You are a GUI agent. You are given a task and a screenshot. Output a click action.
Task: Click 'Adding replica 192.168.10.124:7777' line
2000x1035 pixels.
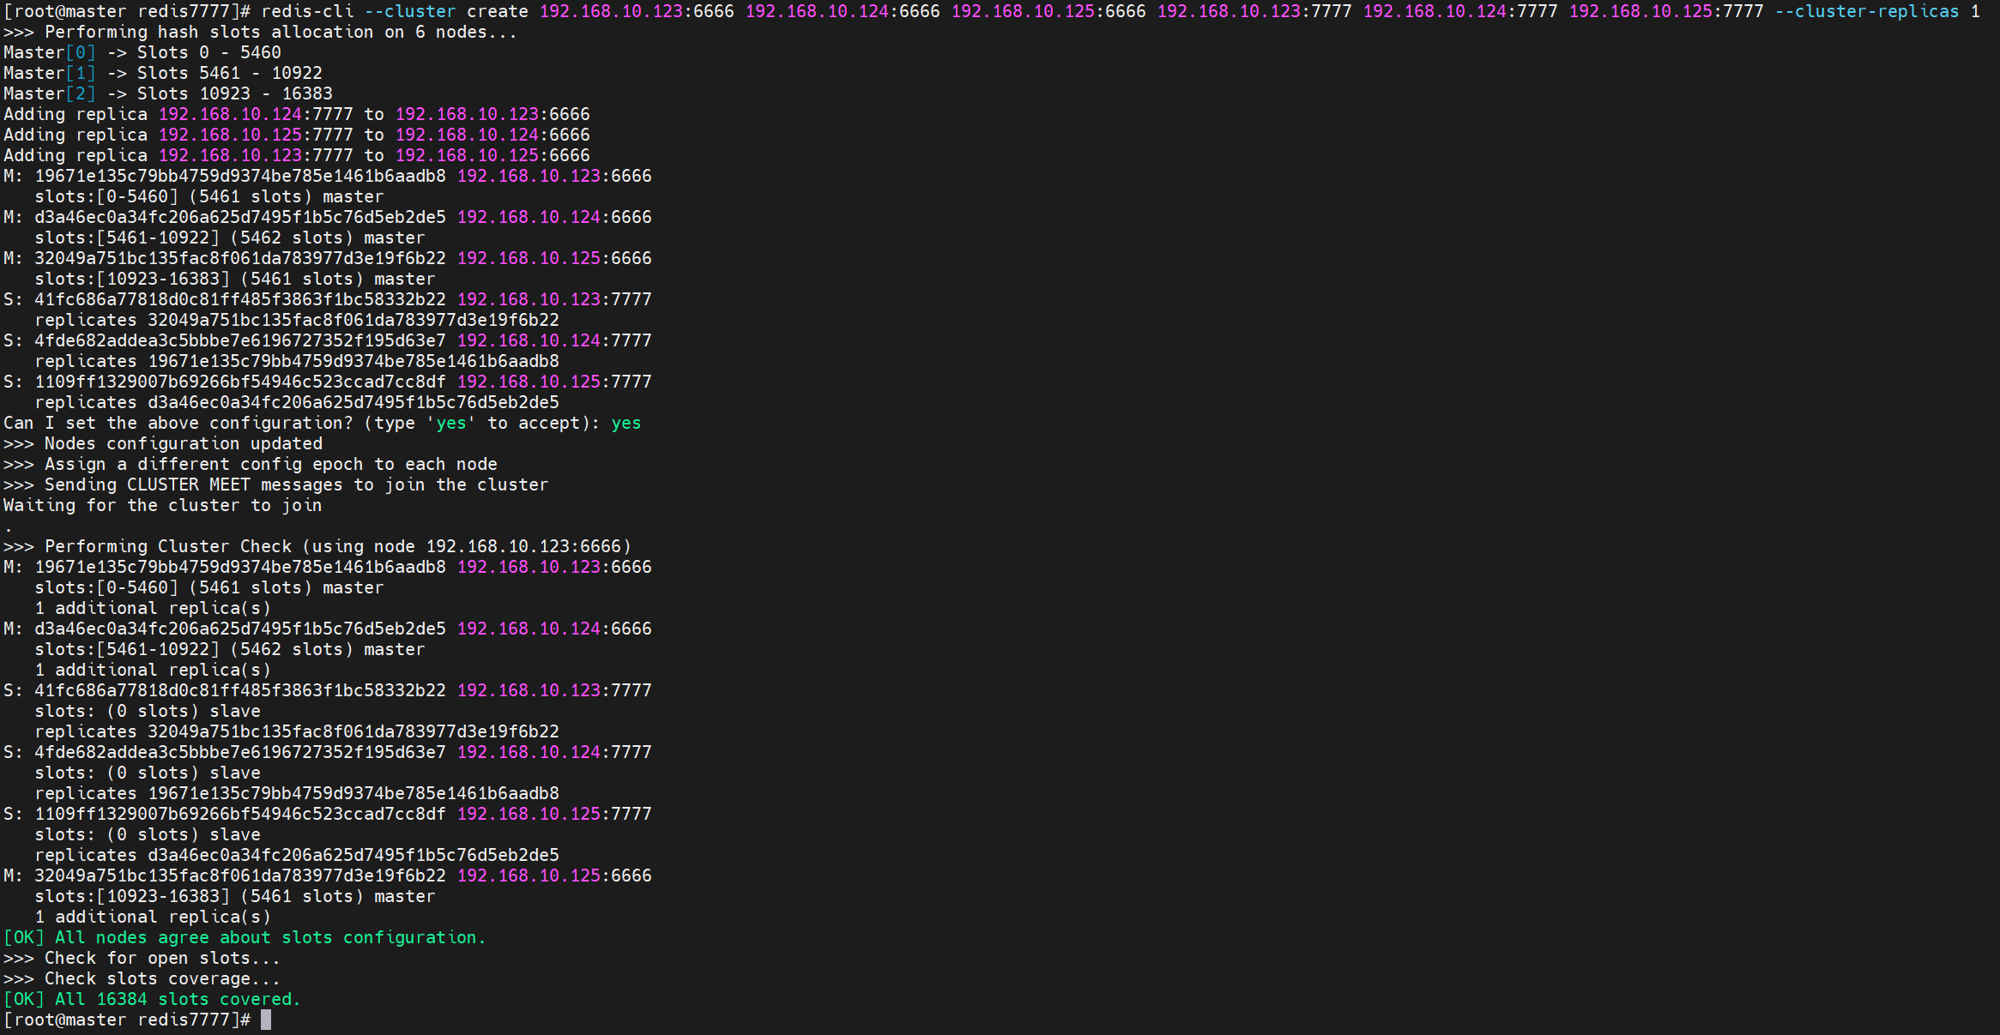click(297, 114)
